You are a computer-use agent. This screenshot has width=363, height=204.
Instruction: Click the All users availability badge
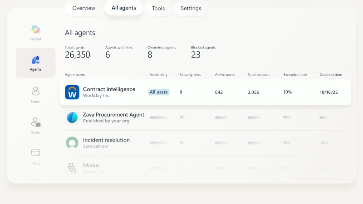coord(159,92)
